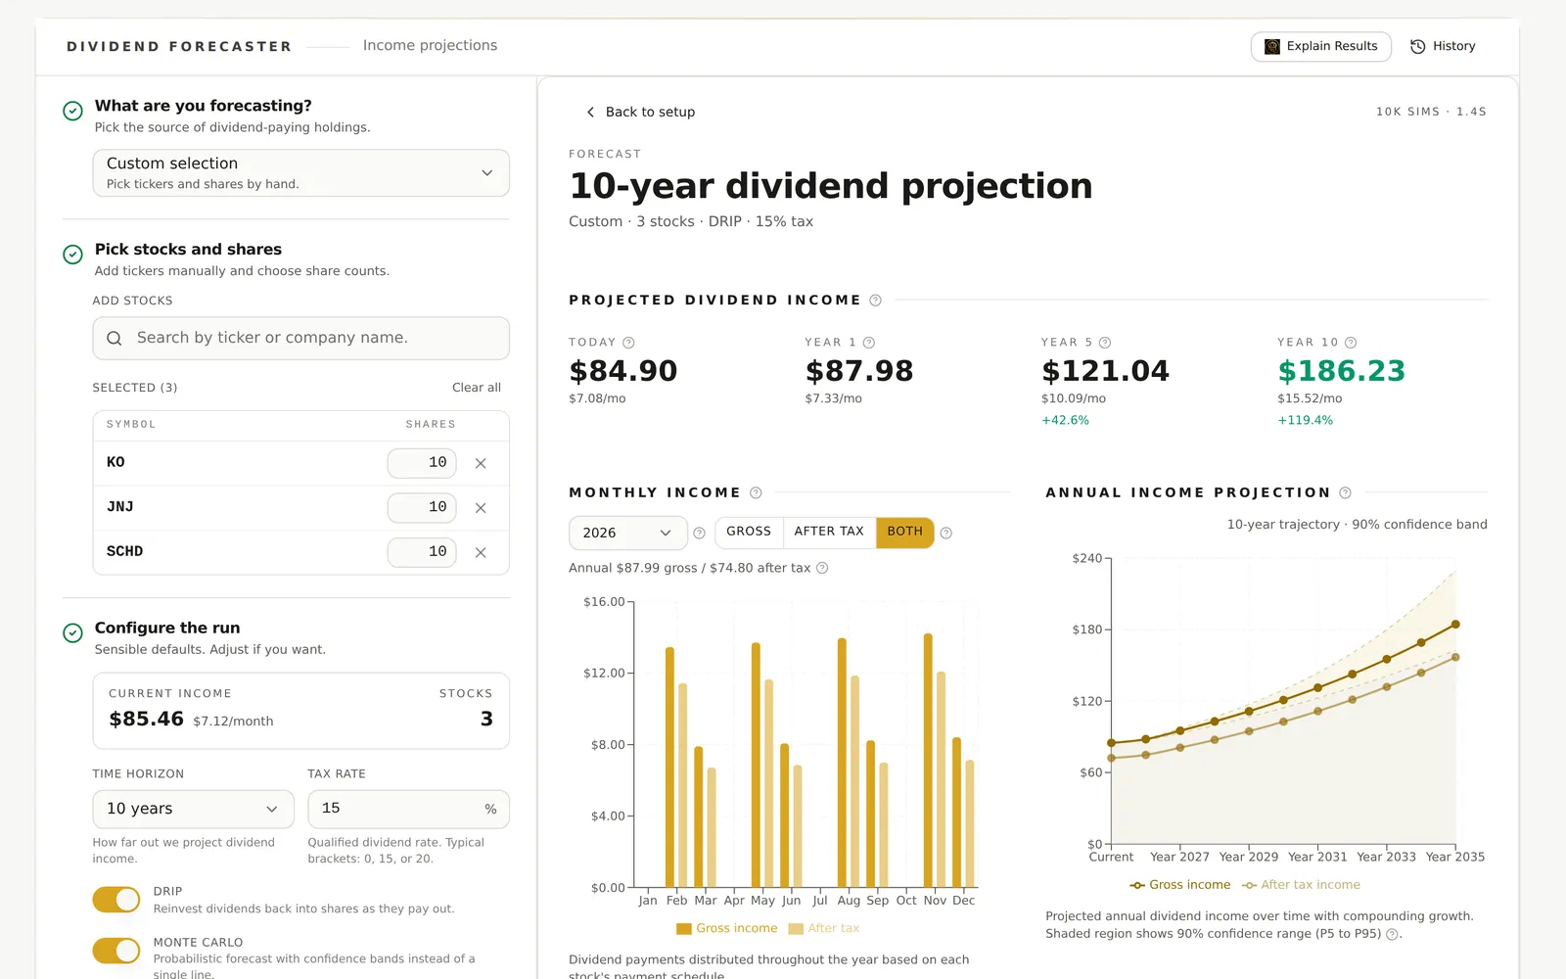Click the tax rate input field
This screenshot has width=1566, height=979.
(409, 809)
